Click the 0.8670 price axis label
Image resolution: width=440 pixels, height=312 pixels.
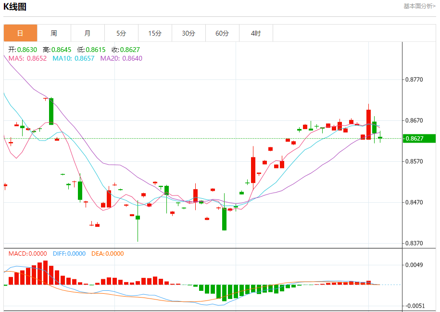tap(414, 120)
